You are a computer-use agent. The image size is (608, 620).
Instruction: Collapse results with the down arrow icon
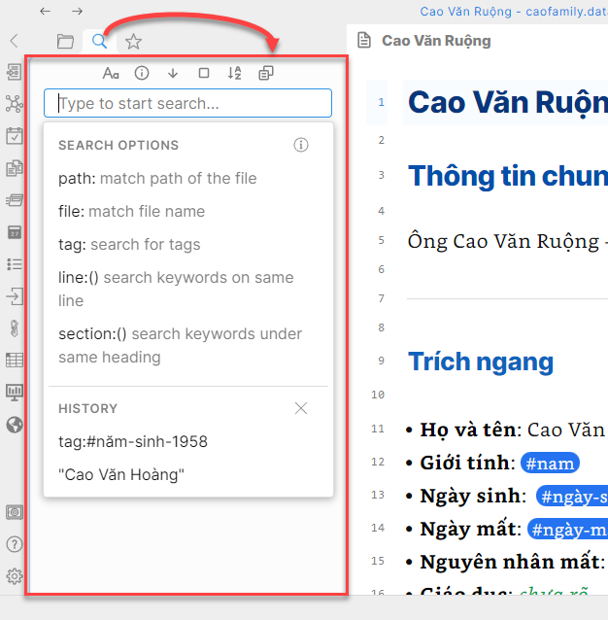pyautogui.click(x=173, y=73)
